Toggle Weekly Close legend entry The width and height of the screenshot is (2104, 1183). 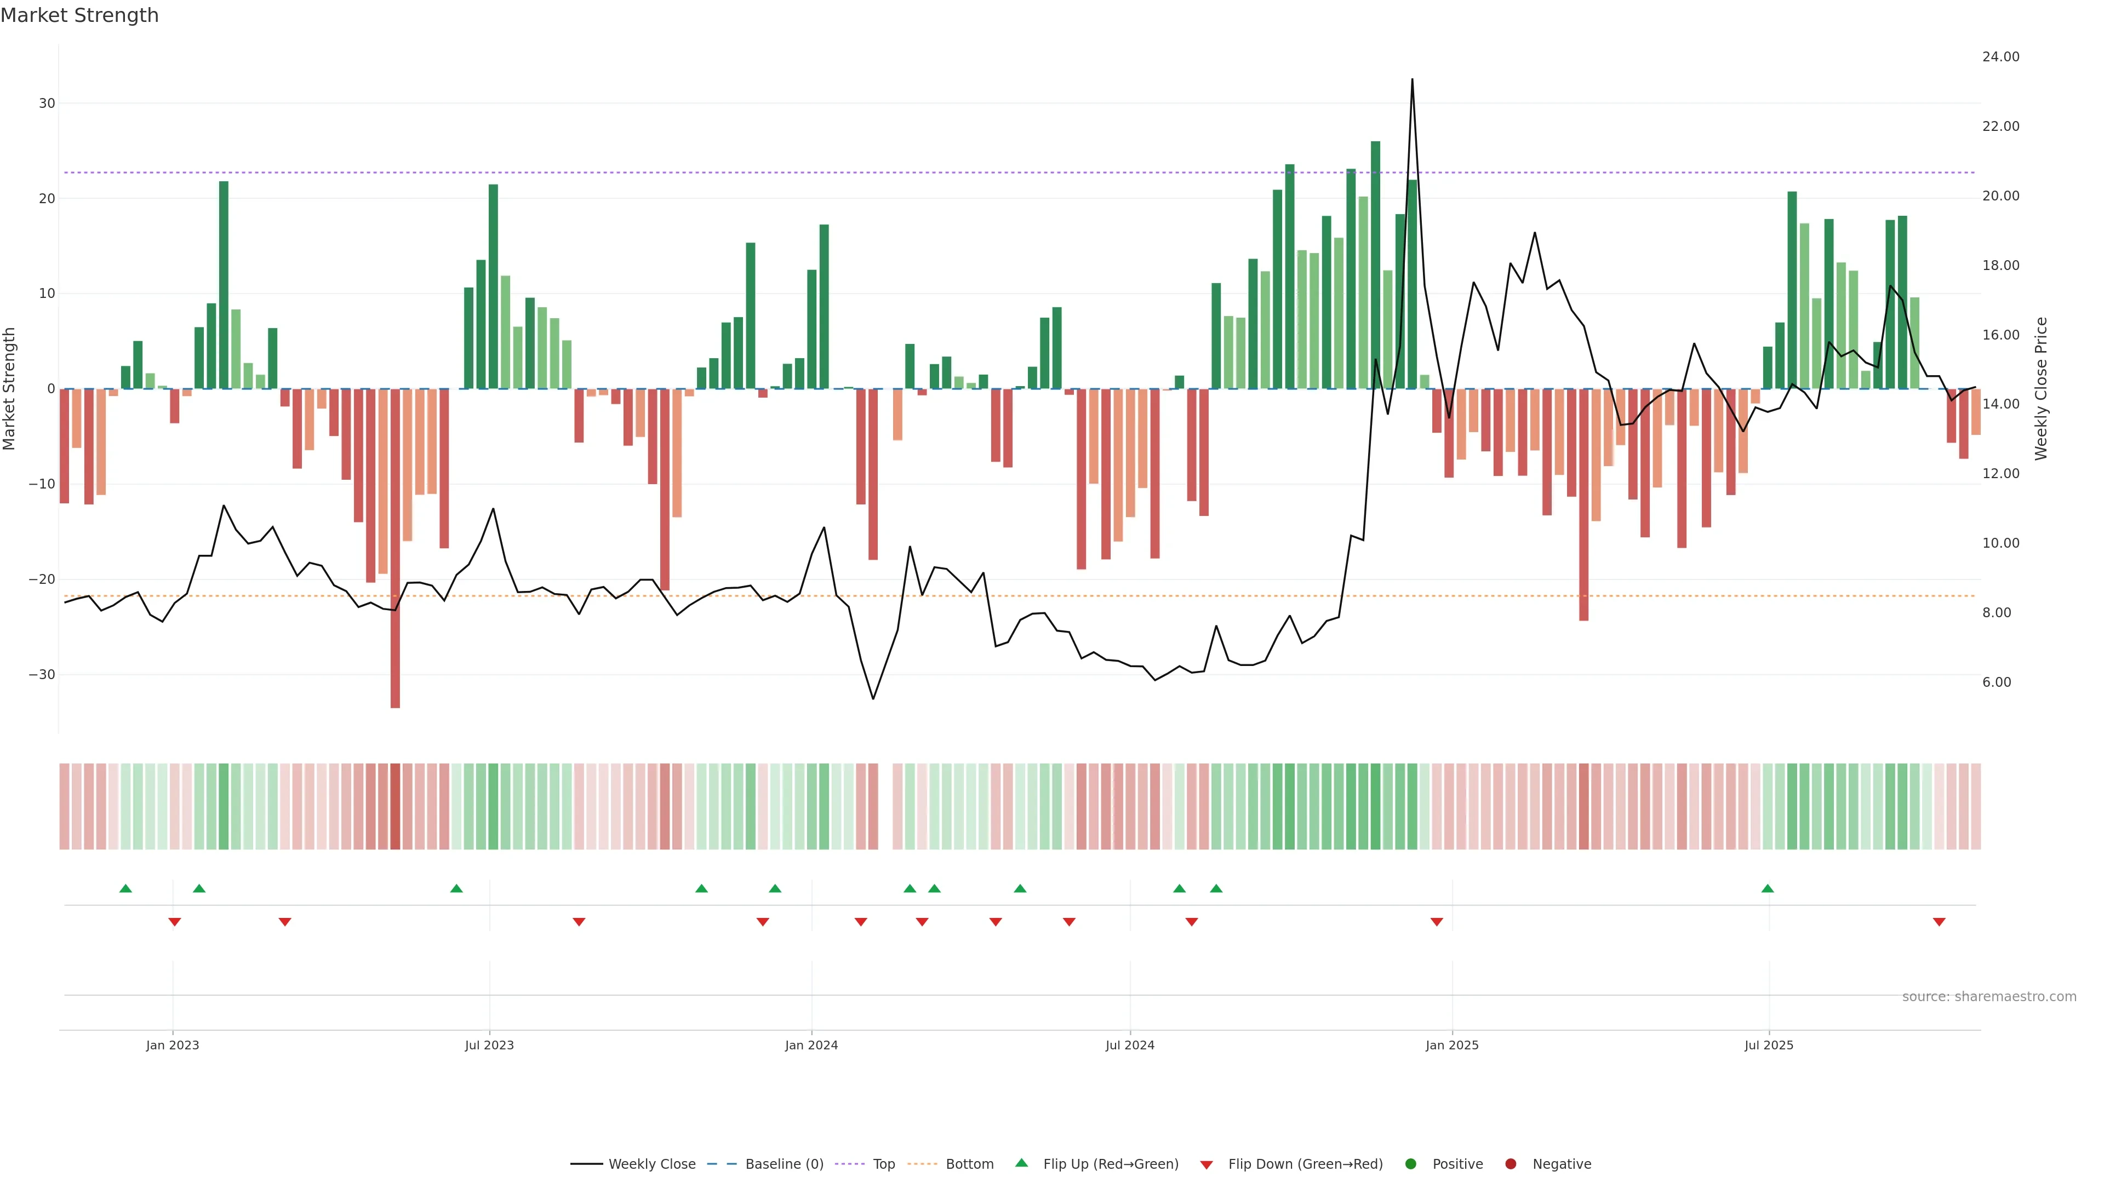[x=651, y=1164]
